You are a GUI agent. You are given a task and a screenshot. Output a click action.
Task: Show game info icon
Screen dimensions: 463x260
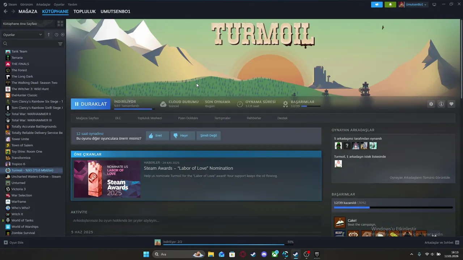point(441,104)
